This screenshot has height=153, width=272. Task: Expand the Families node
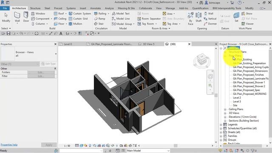coord(221,136)
